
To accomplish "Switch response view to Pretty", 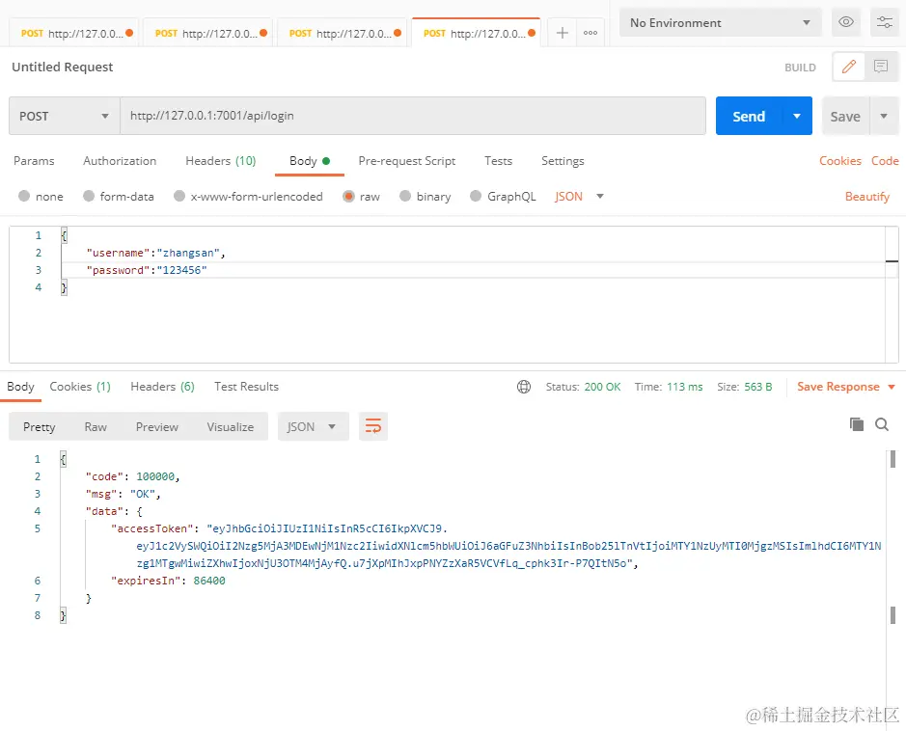I will tap(40, 426).
